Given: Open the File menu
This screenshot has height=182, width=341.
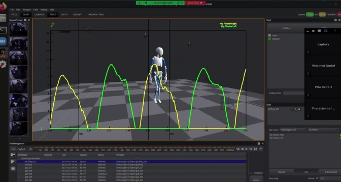Looking at the screenshot, I should pos(12,10).
